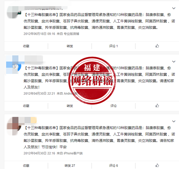Open 来自 iPhone客户端 source link
Image resolution: width=179 pixels, height=169 pixels.
click(69, 153)
